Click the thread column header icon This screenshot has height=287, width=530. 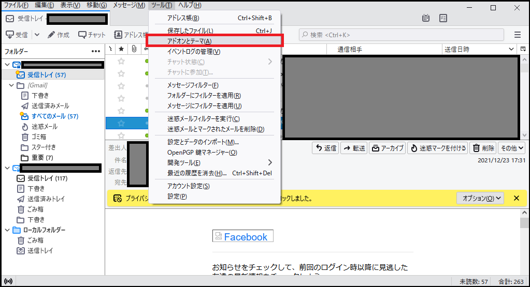click(x=110, y=49)
